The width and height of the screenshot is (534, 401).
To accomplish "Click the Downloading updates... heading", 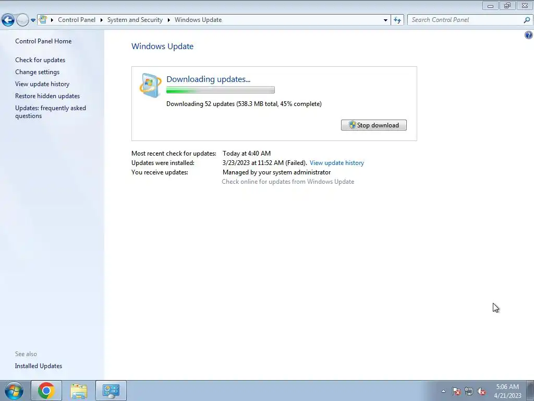I will coord(208,79).
